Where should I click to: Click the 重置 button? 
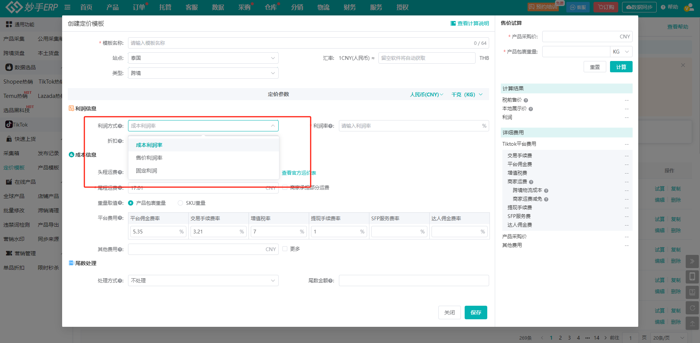pyautogui.click(x=595, y=67)
